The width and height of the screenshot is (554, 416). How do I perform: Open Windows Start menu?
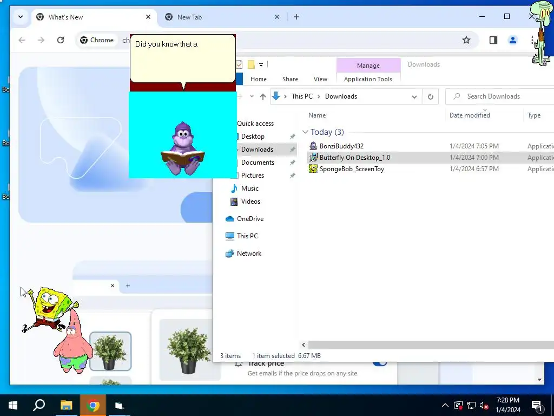(13, 405)
